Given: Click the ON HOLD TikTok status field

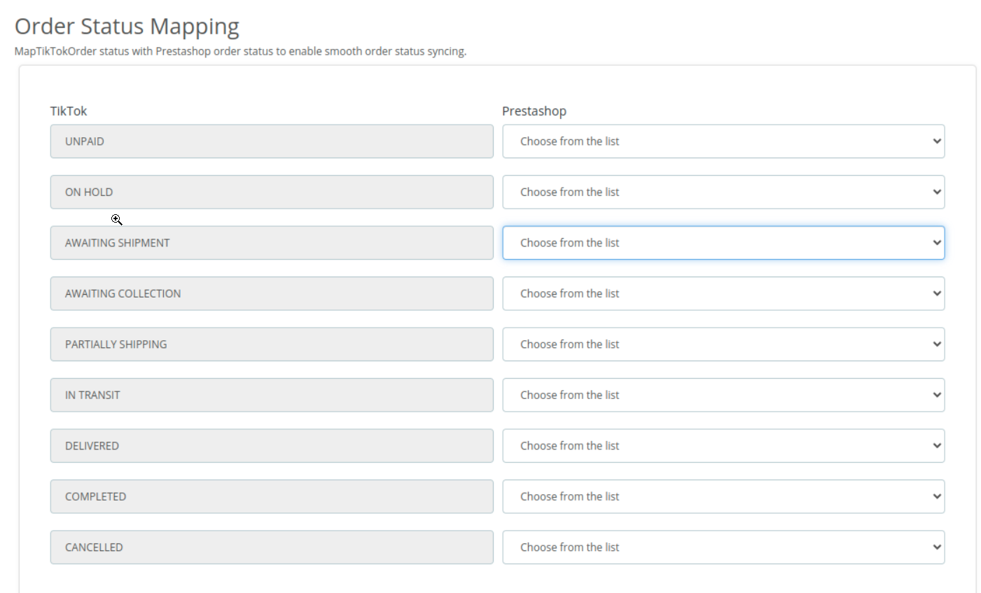Looking at the screenshot, I should [x=272, y=192].
